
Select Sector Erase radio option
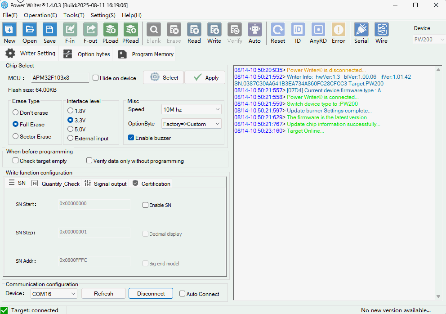coord(16,136)
